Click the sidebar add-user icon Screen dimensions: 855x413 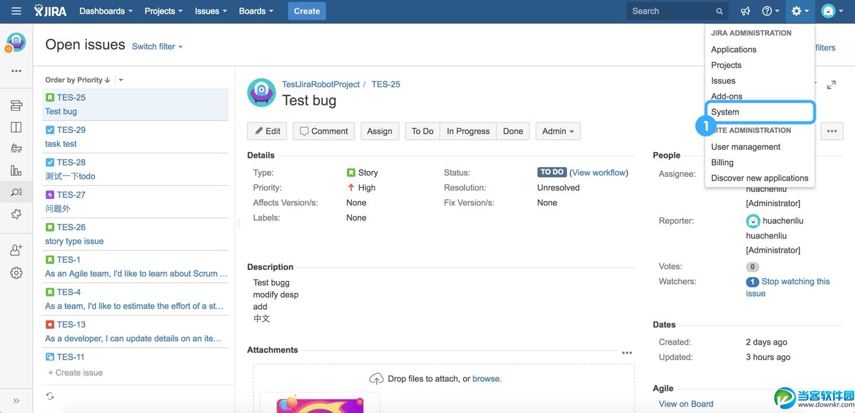[x=17, y=250]
